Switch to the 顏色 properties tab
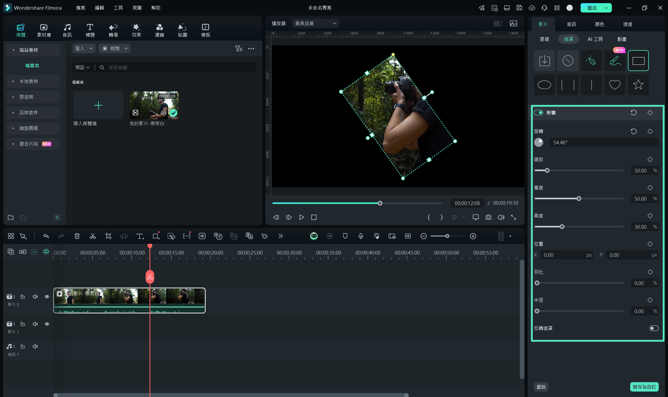 (x=599, y=24)
